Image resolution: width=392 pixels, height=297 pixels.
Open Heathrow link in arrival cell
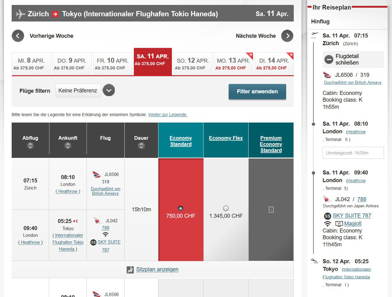[68, 191]
